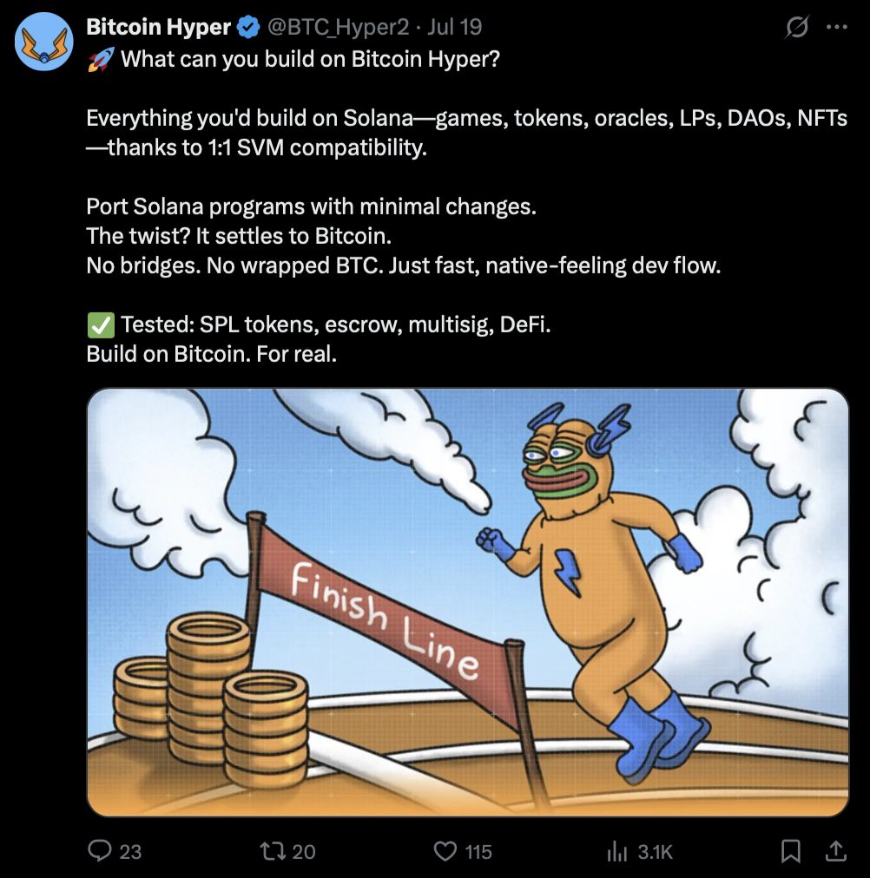Click the 3.1K views count
The height and width of the screenshot is (878, 870).
tap(655, 852)
